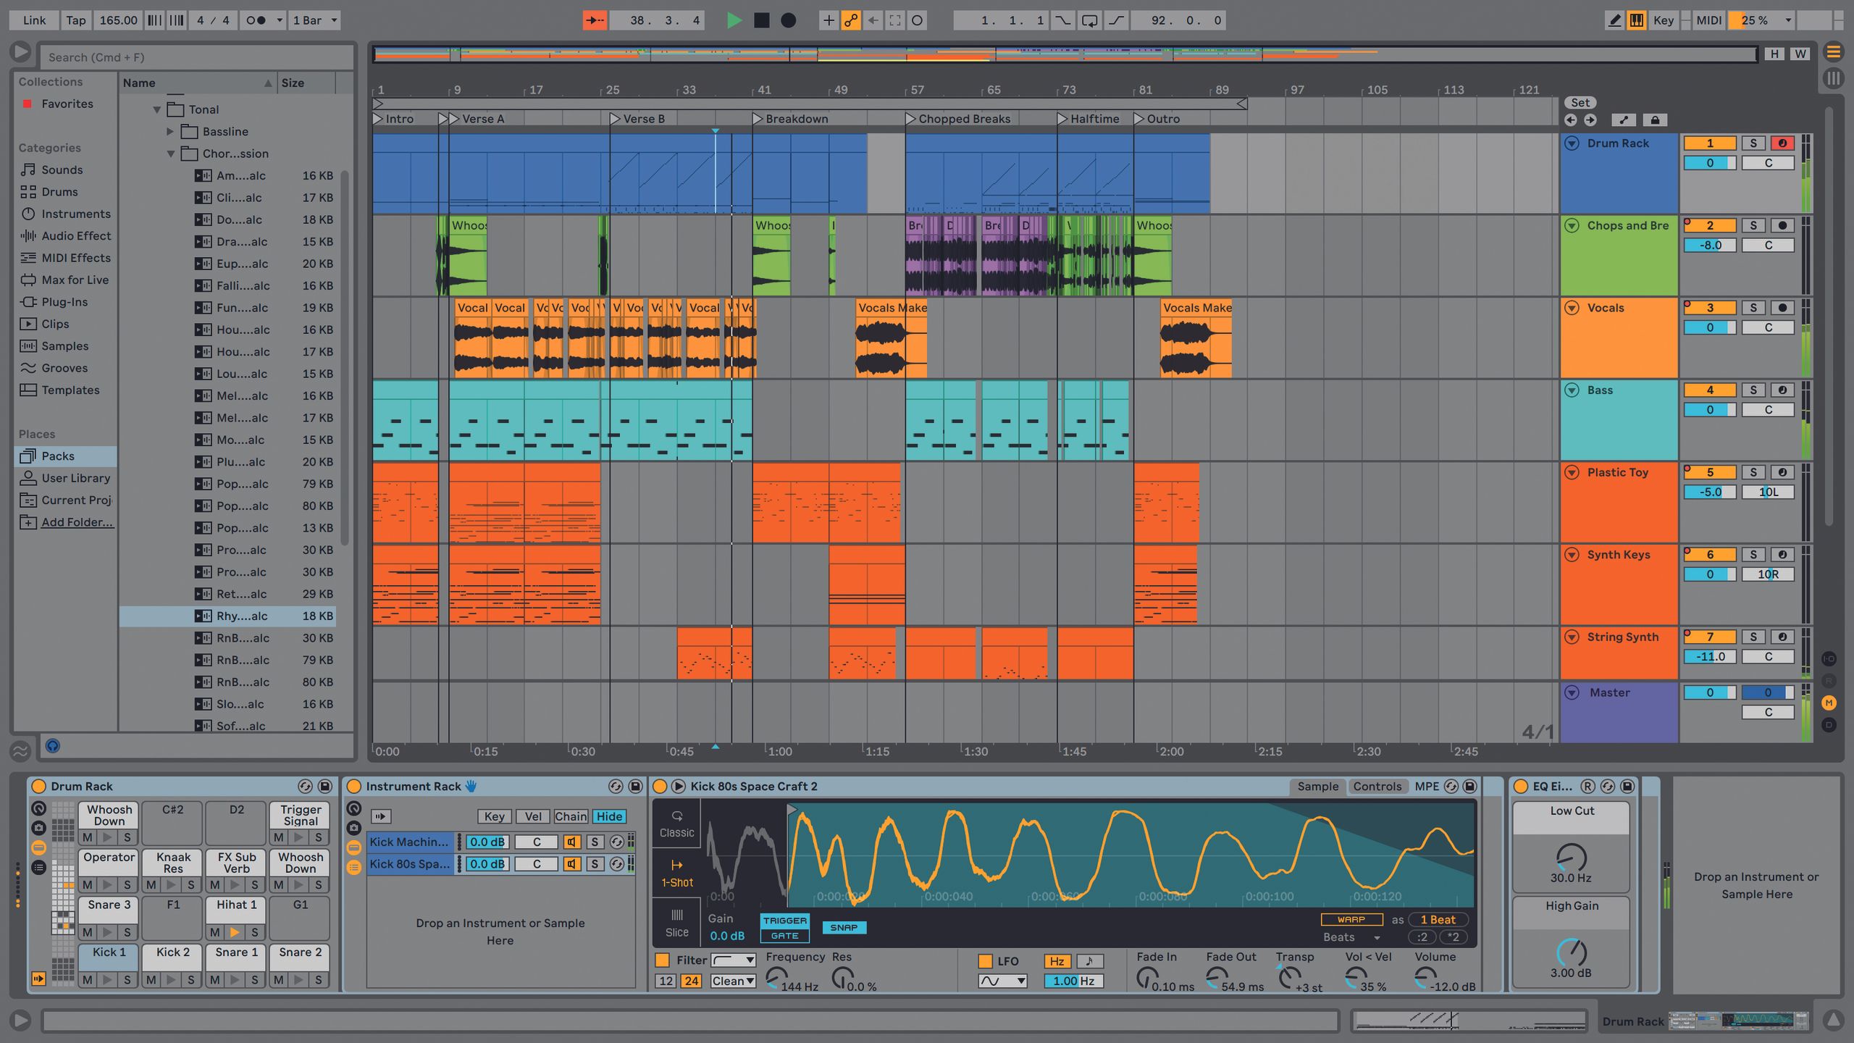Activate Draw Mode in the top-right toolbar

[1616, 20]
